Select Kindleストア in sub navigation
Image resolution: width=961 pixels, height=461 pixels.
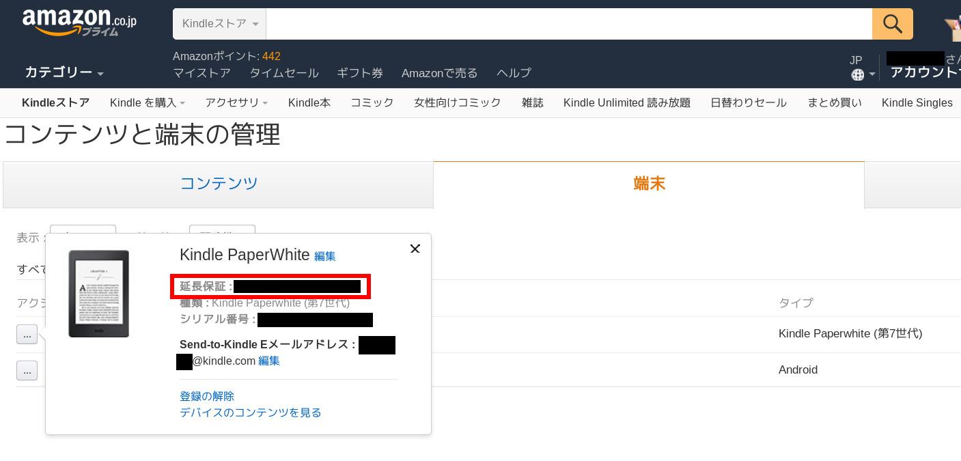55,102
